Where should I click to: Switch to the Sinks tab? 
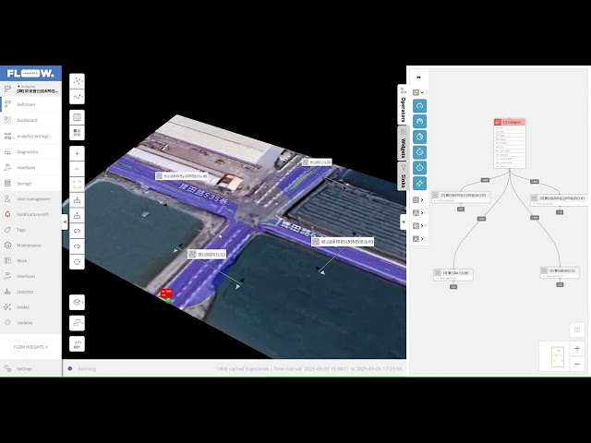(404, 179)
